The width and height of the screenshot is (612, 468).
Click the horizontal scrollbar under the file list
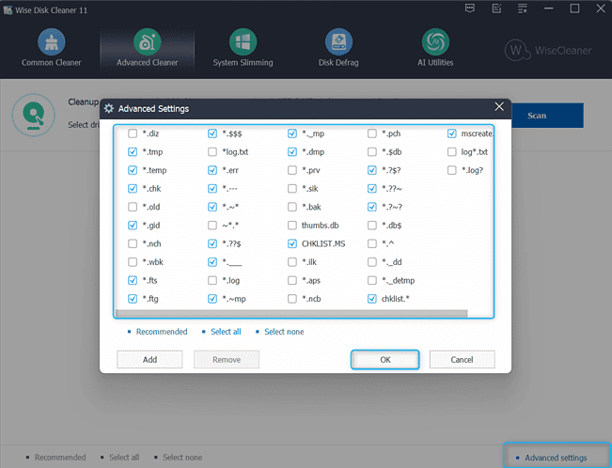(x=290, y=313)
